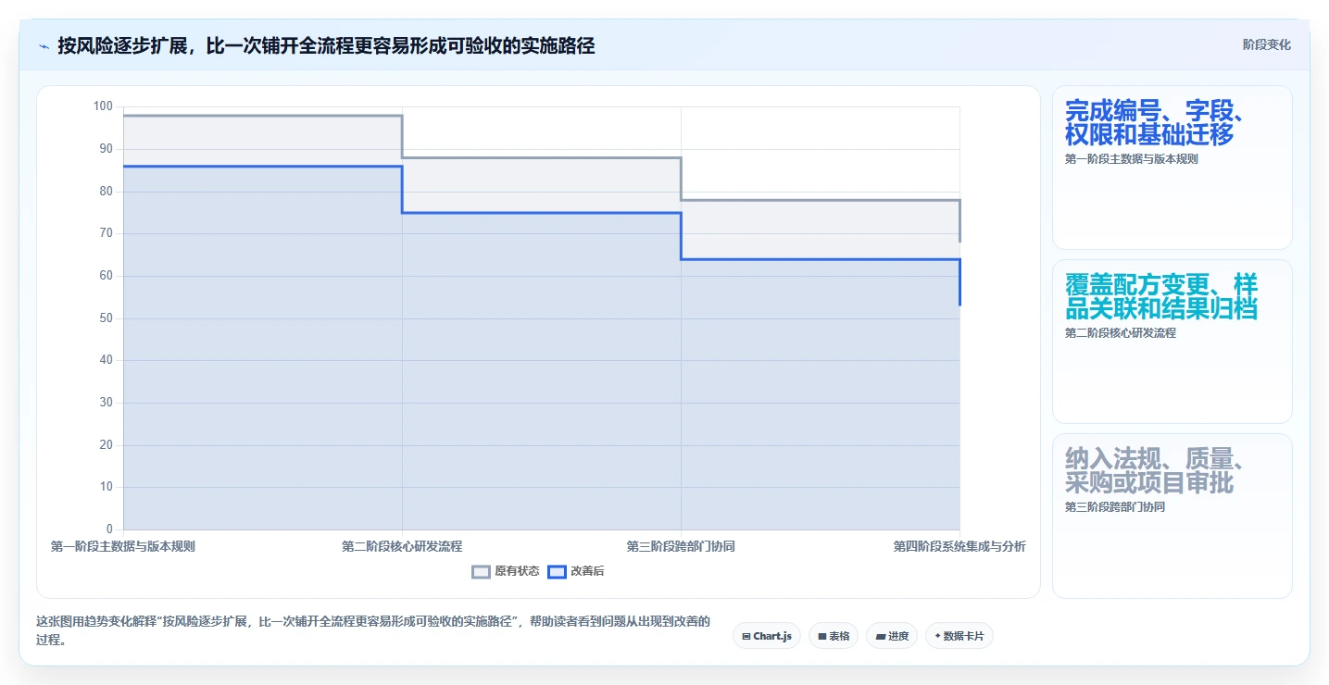Viewport: 1329px width, 685px height.
Task: Click the 进度 tag chip
Action: [x=892, y=636]
